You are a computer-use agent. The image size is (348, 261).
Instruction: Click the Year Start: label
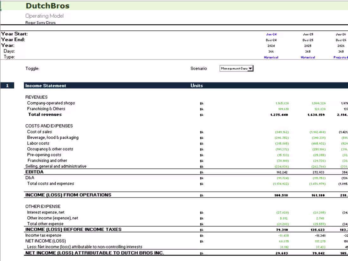click(x=15, y=34)
